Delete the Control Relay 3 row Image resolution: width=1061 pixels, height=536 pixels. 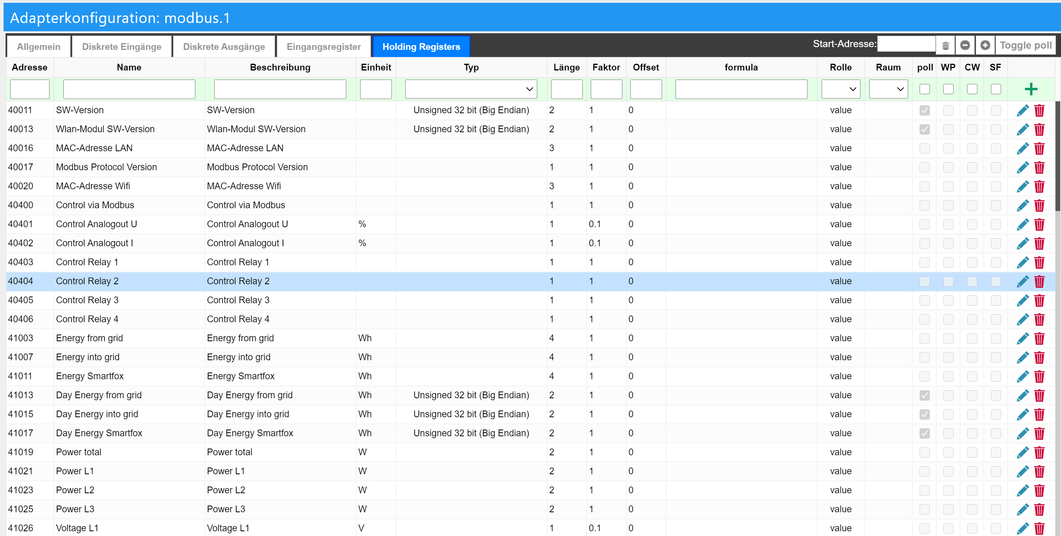[1039, 300]
